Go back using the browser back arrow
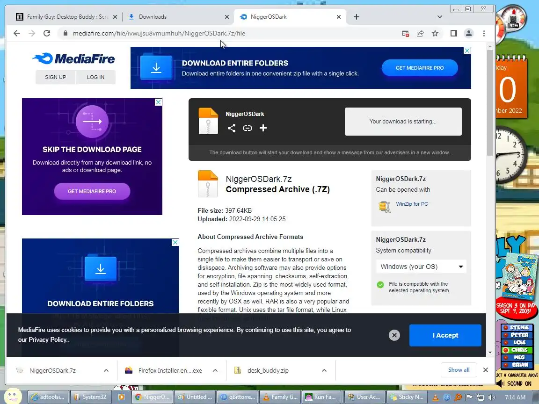 coord(16,33)
